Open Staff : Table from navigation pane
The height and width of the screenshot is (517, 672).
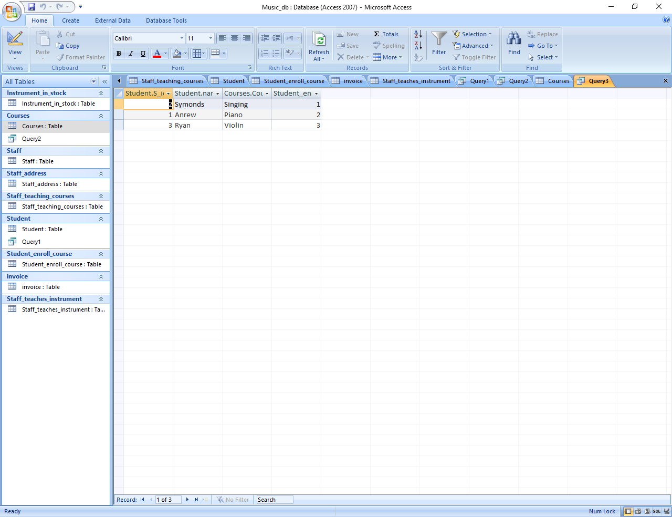pos(37,161)
